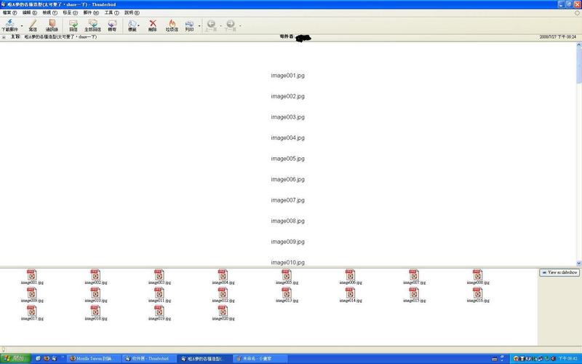
Task: Select attachment icon image013.jpg
Action: coord(287,293)
